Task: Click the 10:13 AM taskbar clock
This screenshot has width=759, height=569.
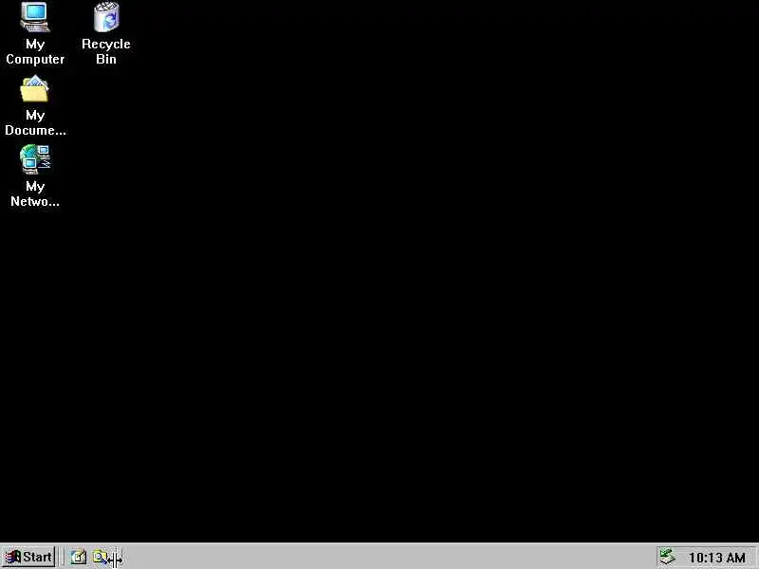Action: [717, 558]
